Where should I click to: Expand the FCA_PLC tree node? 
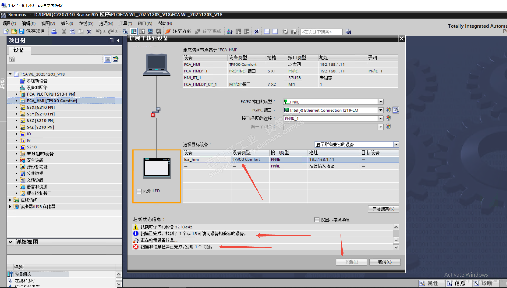pos(16,94)
